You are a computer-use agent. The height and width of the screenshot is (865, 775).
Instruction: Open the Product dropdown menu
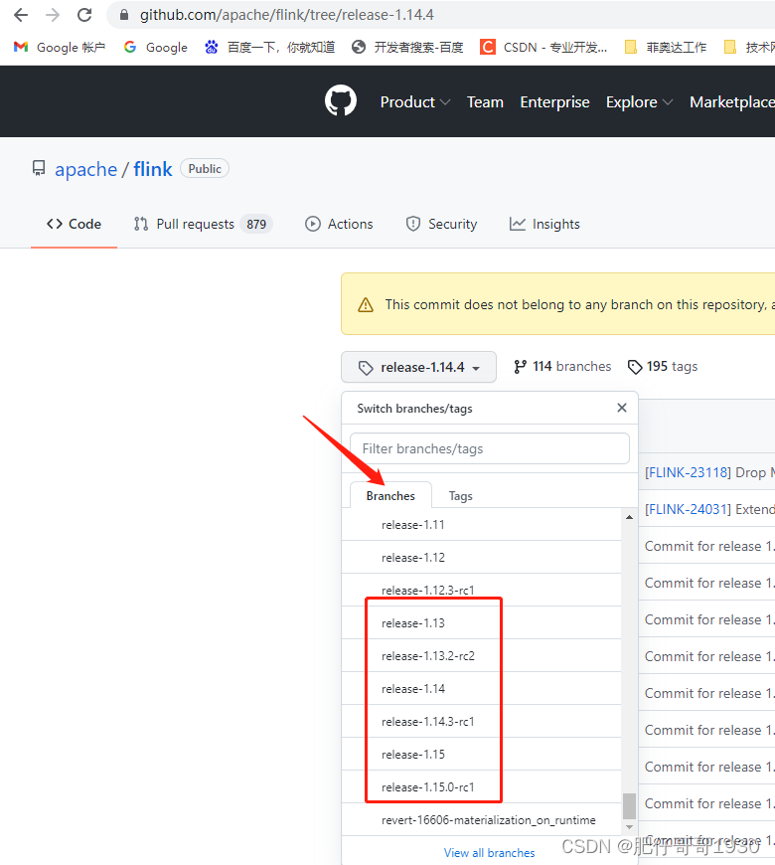tap(415, 102)
